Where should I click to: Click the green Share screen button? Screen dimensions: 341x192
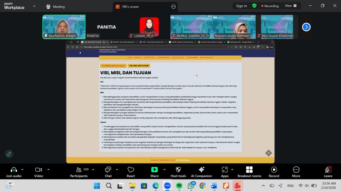(154, 172)
